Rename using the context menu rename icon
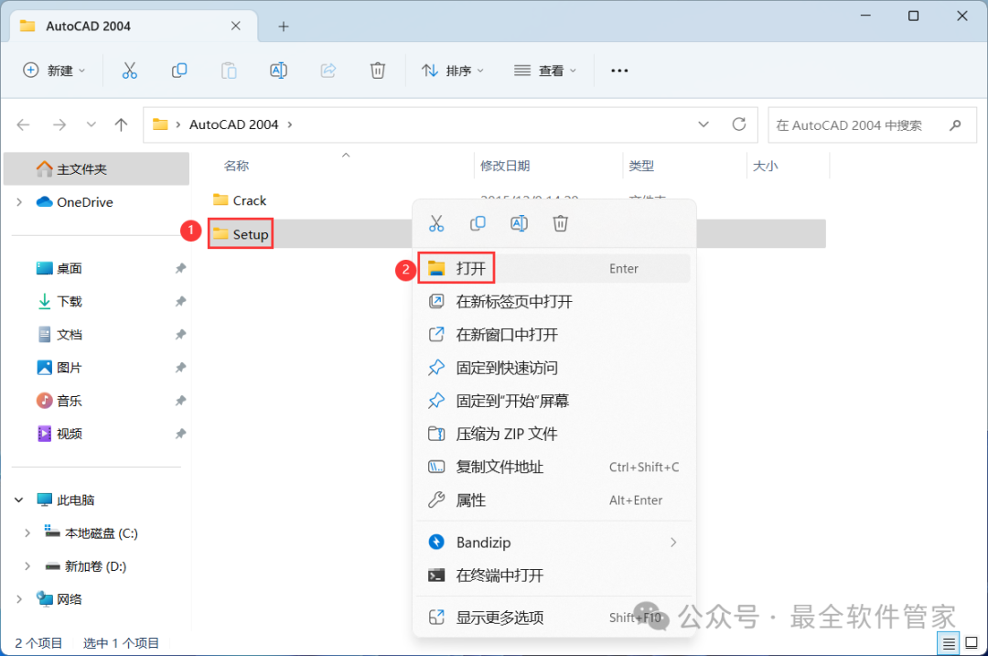988x656 pixels. (x=520, y=223)
